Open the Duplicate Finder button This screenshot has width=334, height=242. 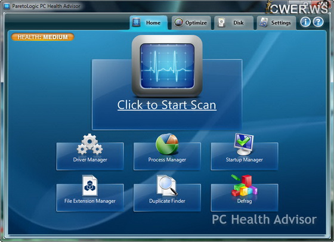167,197
